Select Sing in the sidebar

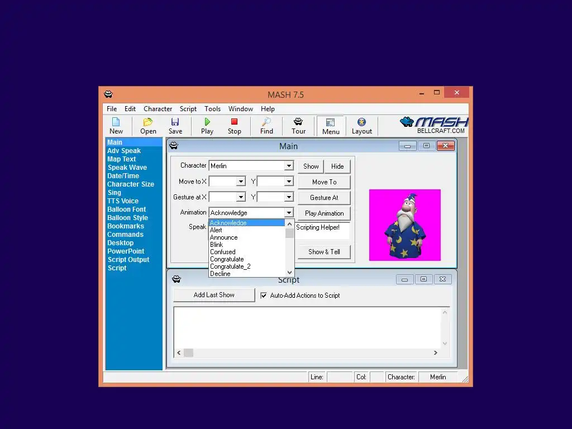click(114, 193)
